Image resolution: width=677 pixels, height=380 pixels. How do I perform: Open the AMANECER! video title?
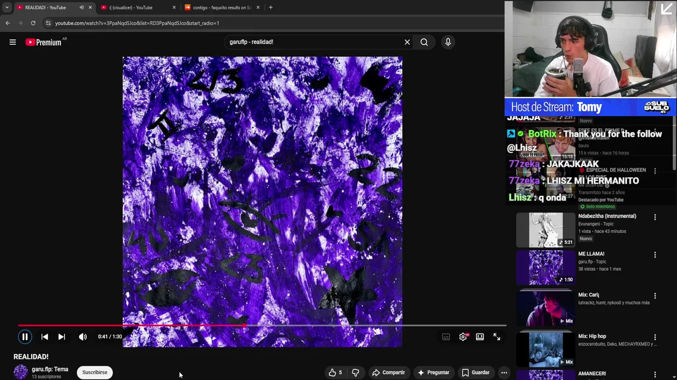(x=592, y=374)
